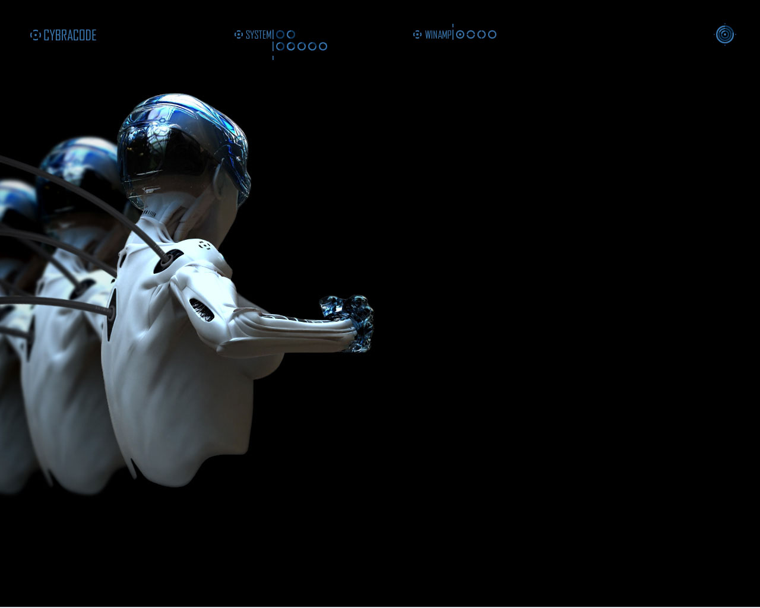The width and height of the screenshot is (760, 608).
Task: Click fifth circle in SYSTEM lower row
Action: click(x=323, y=46)
